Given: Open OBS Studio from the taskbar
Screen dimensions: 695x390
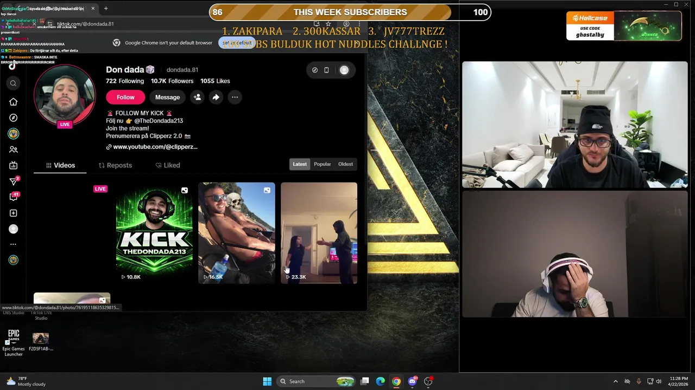Looking at the screenshot, I should point(428,381).
